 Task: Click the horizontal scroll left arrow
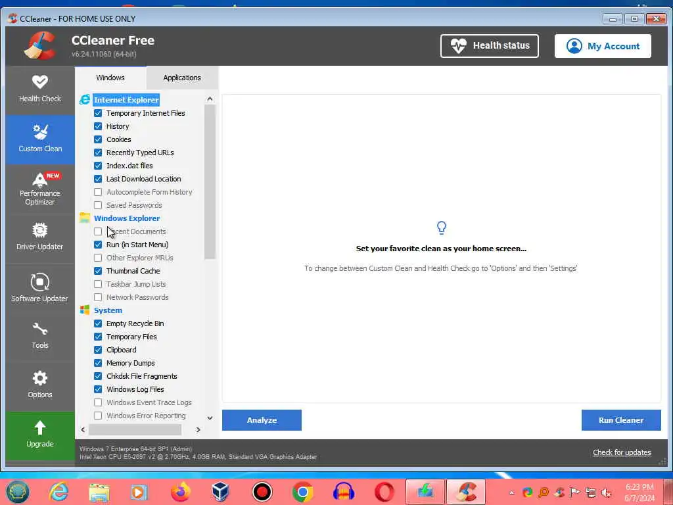pos(83,429)
